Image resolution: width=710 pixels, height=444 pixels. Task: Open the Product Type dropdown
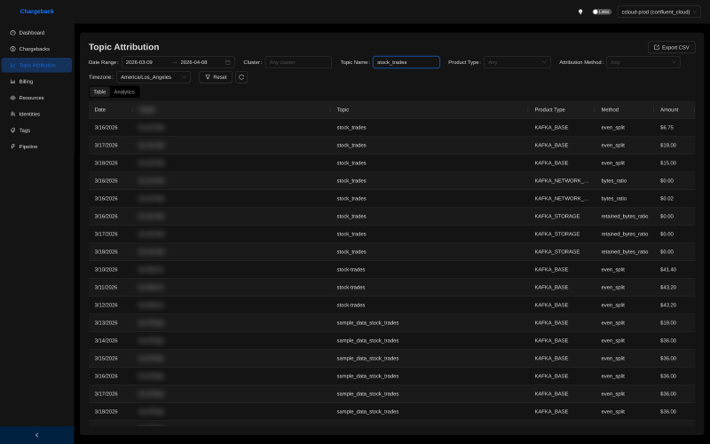pos(517,62)
